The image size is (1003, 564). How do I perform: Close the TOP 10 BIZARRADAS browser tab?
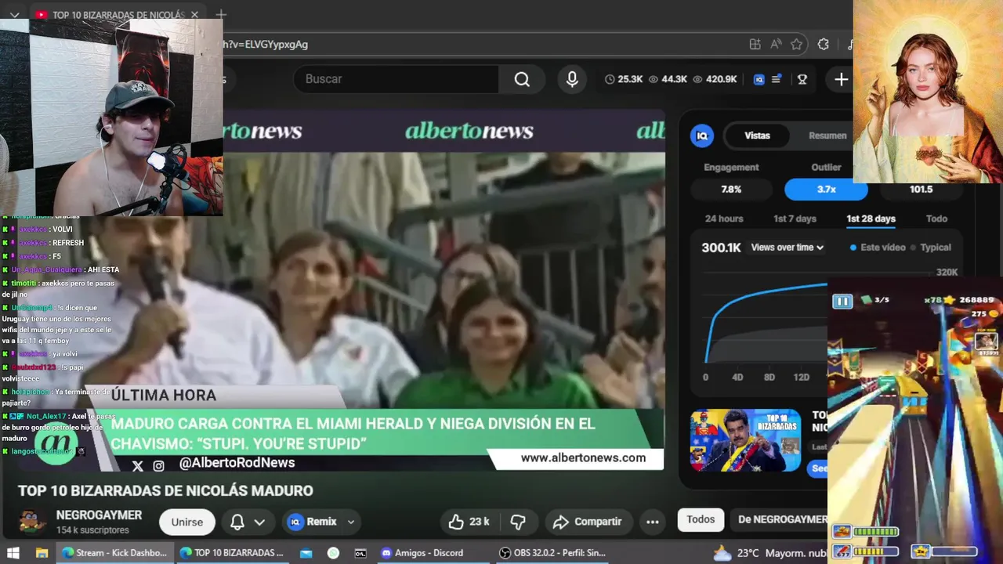tap(194, 15)
